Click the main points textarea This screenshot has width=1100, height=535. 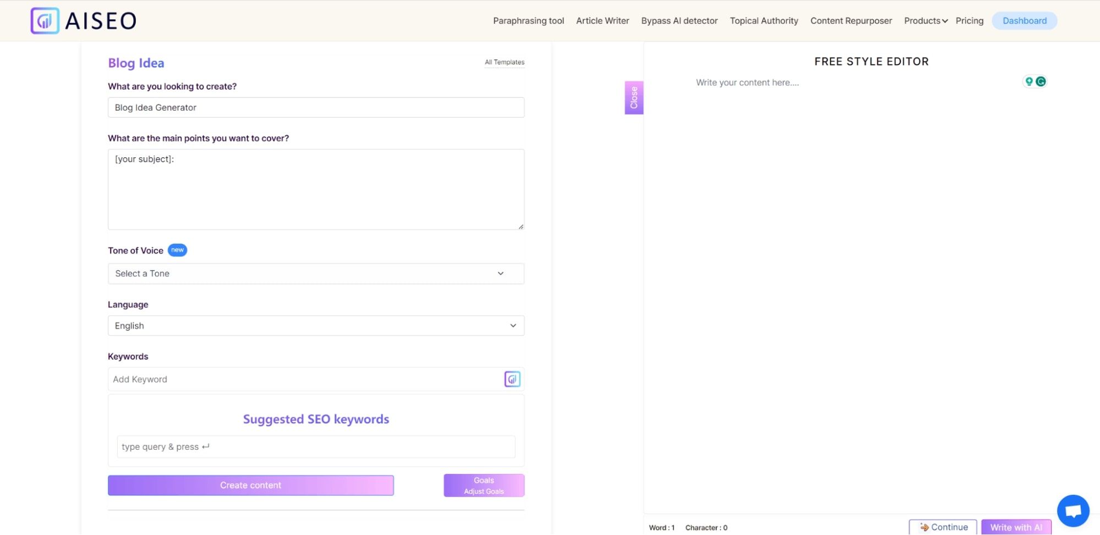316,189
